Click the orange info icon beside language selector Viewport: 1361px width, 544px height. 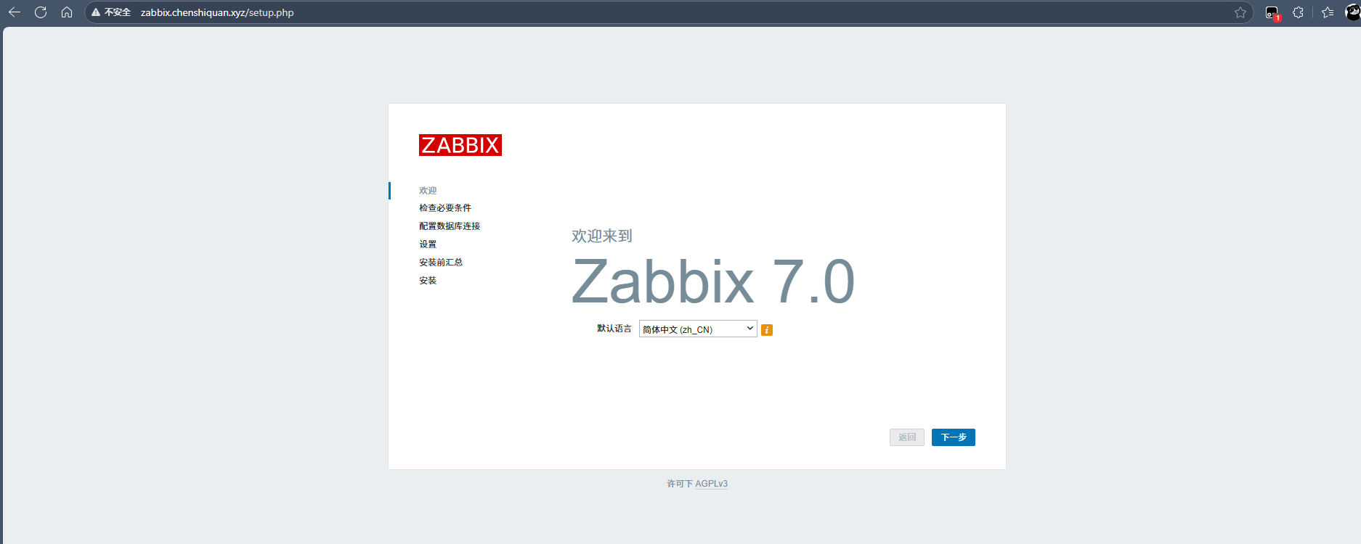(x=767, y=330)
